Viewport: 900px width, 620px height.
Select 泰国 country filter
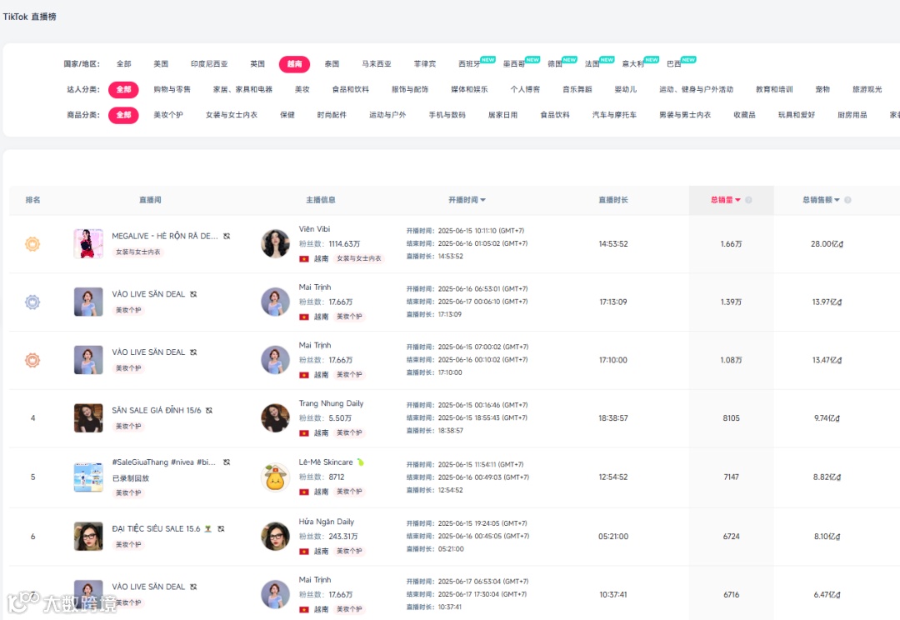pos(332,63)
